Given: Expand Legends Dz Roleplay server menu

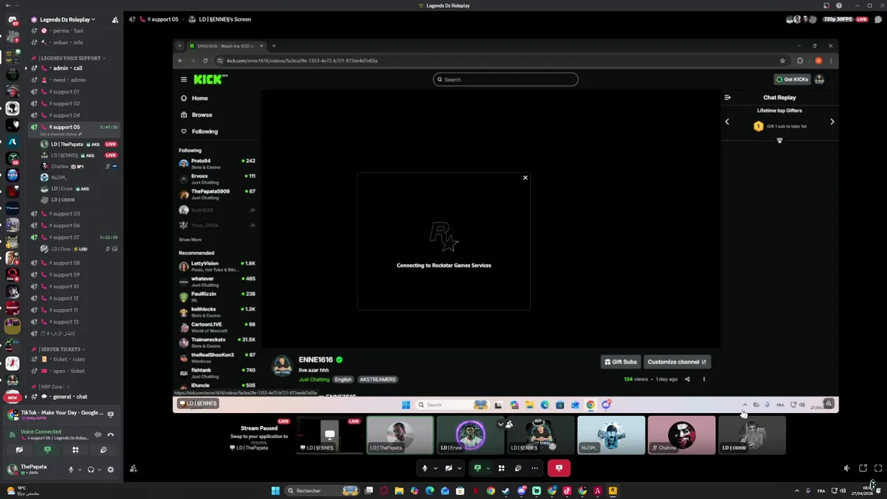Looking at the screenshot, I should tap(67, 19).
